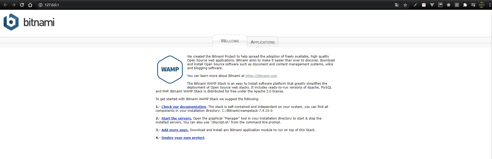The height and width of the screenshot is (159, 492).
Task: Open the browser three-dot menu
Action: (x=490, y=5)
